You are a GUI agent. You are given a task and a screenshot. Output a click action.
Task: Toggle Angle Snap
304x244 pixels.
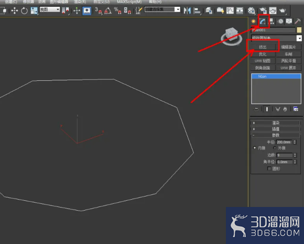pyautogui.click(x=108, y=10)
